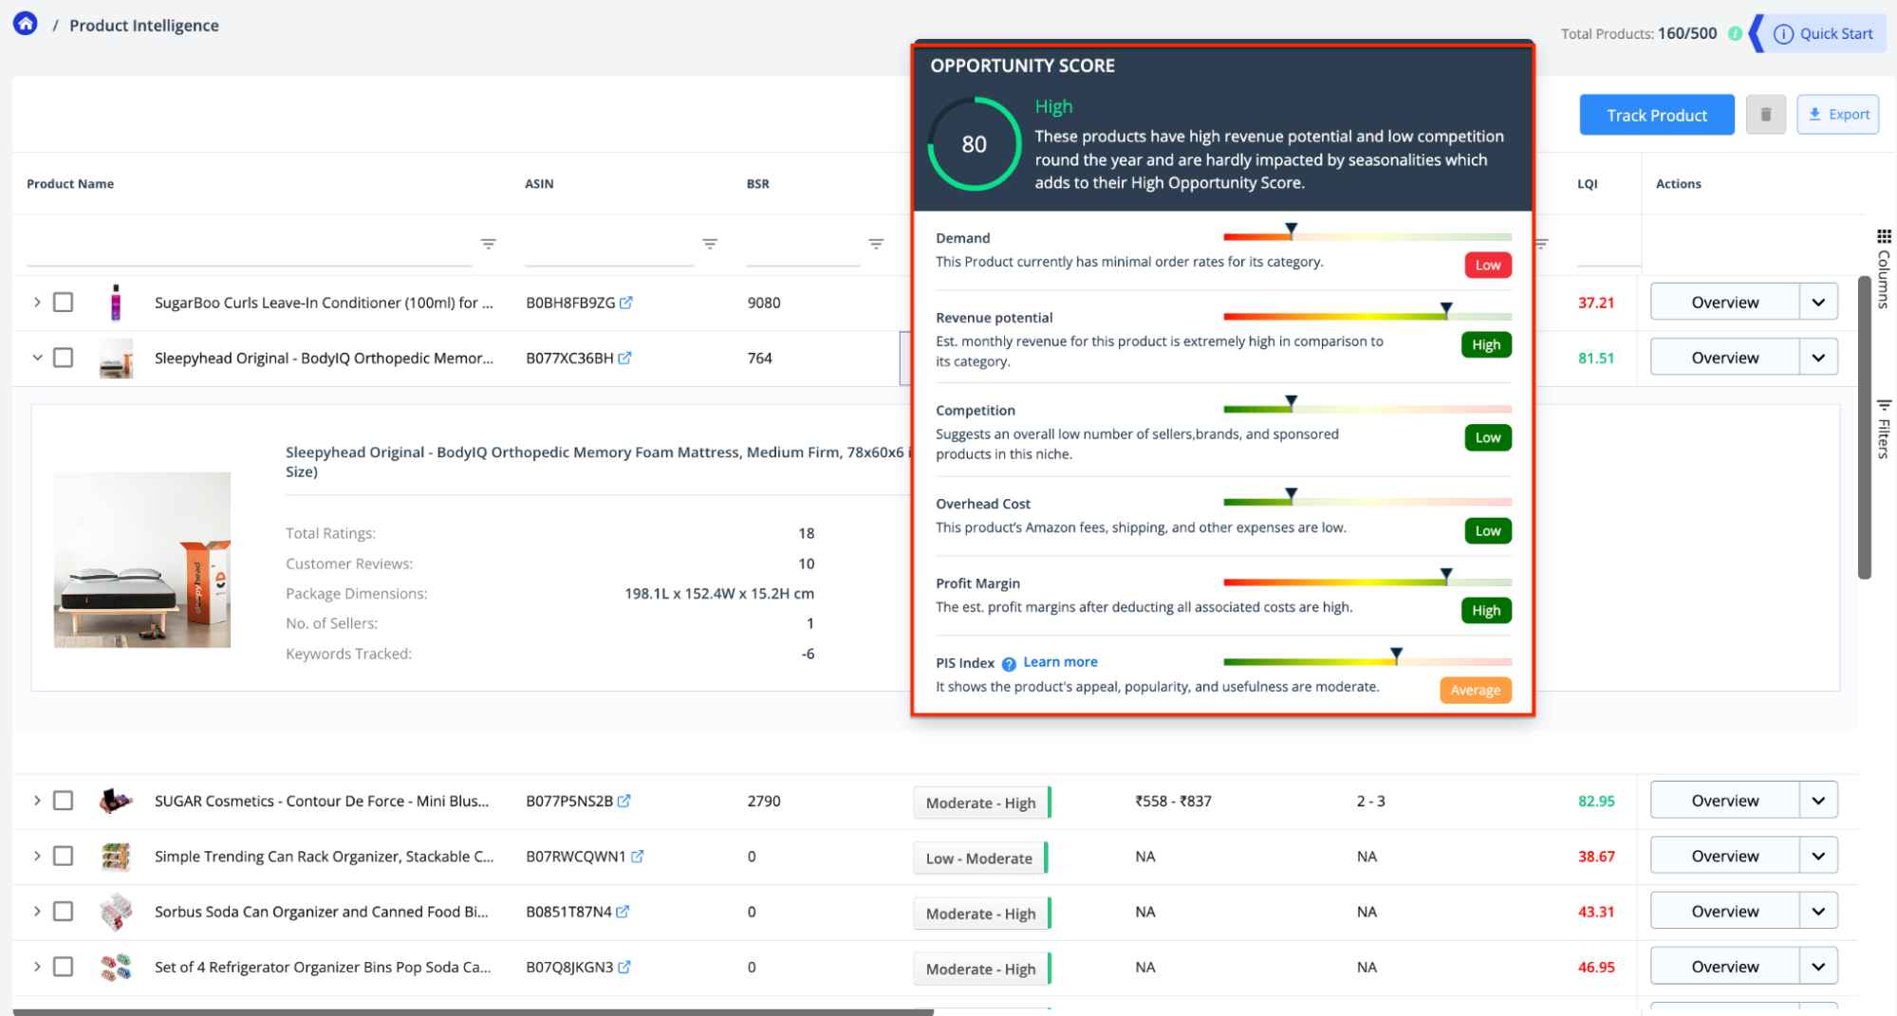Expand the Sorbus Soda Can Organizer row

(37, 912)
